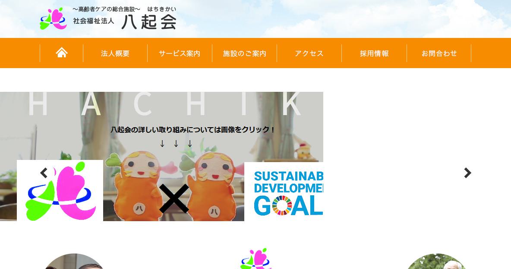Advance slider with right chevron arrow
511x269 pixels.
point(467,172)
